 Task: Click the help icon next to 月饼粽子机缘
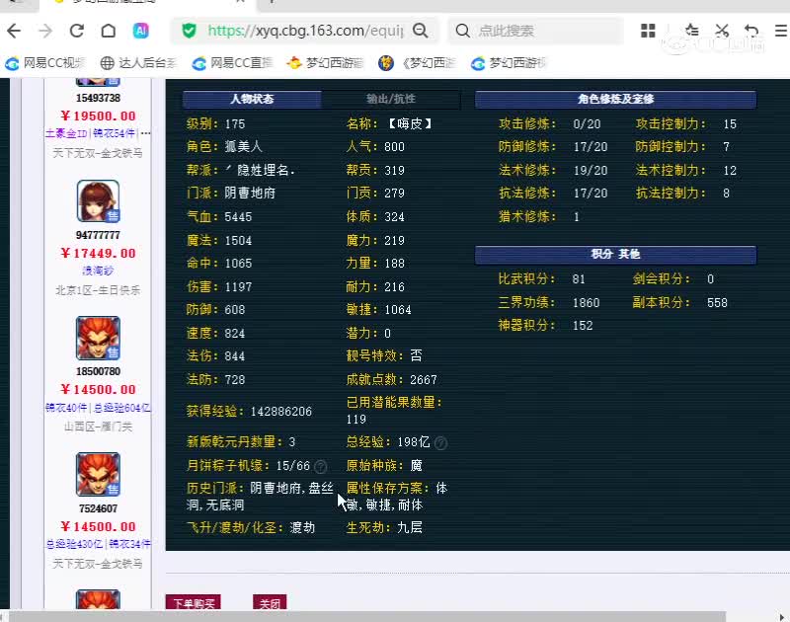coord(320,465)
